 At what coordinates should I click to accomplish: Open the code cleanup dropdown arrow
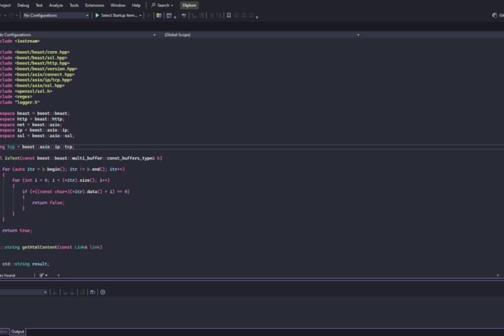46,275
